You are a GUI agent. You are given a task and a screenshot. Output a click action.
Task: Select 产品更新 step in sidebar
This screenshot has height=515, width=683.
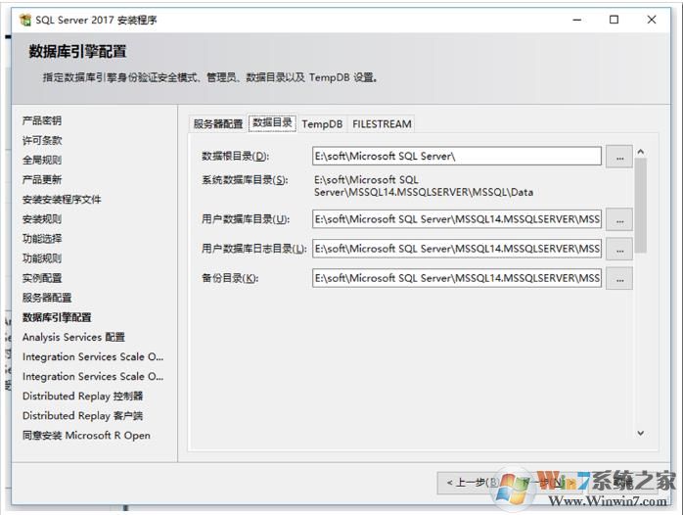[x=42, y=179]
